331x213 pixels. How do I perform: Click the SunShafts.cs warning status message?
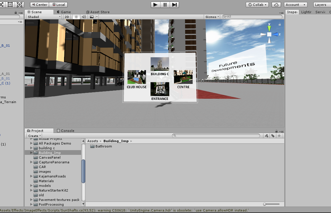coord(125,210)
